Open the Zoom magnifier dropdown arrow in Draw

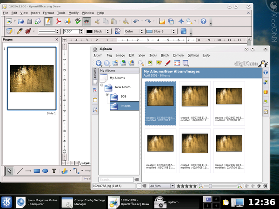[195, 21]
